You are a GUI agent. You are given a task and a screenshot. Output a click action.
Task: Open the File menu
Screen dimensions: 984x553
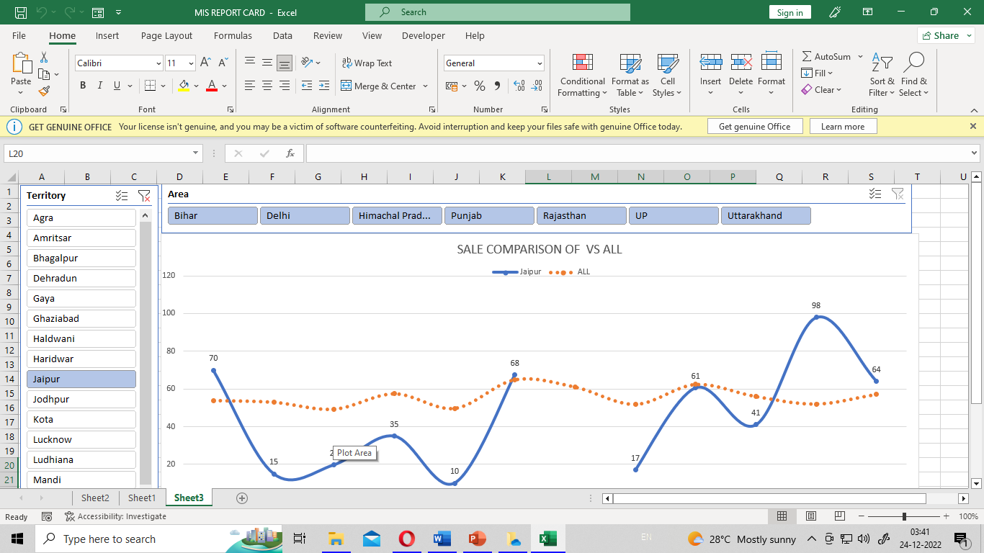point(19,35)
